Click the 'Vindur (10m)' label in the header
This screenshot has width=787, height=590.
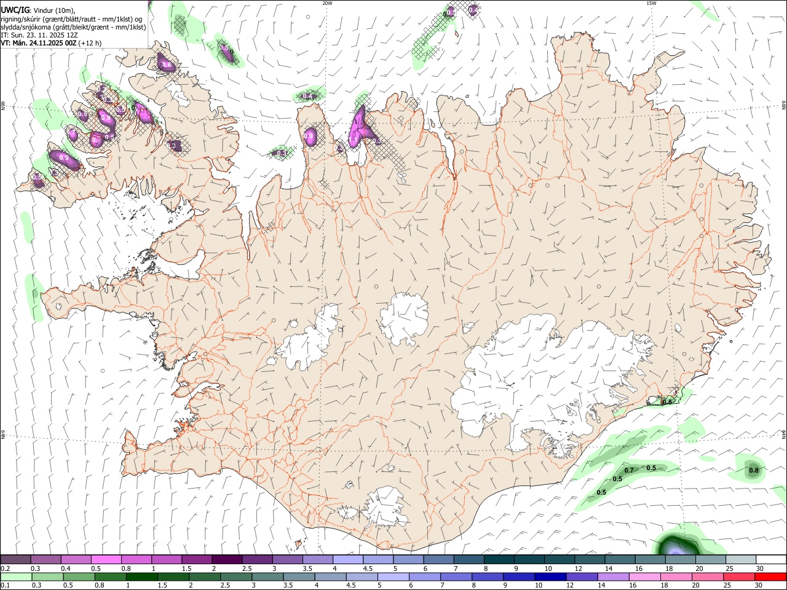(x=54, y=10)
